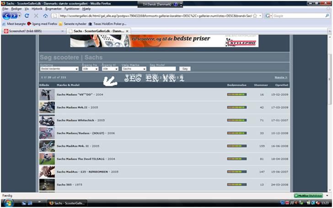Image resolution: width=333 pixels, height=208 pixels.
Task: Go to next page via Næste link
Action: (x=280, y=78)
